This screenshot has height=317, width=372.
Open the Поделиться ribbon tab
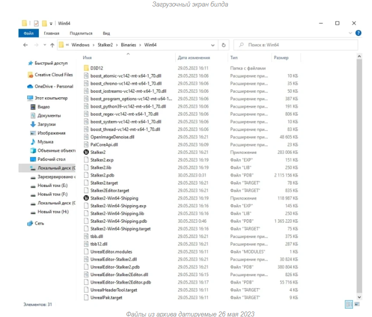pos(81,33)
